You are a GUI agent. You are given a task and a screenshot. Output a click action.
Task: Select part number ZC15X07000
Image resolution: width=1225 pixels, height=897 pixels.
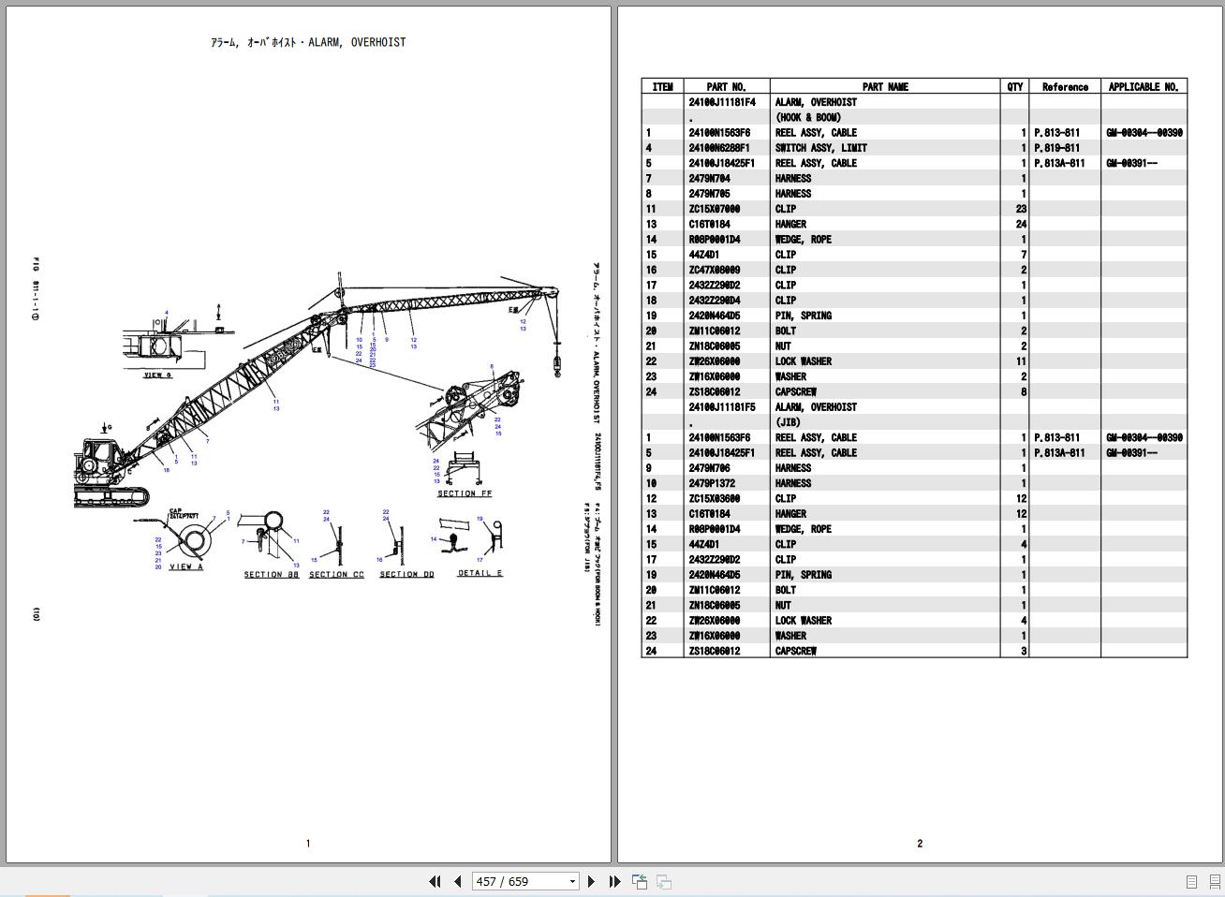(714, 209)
